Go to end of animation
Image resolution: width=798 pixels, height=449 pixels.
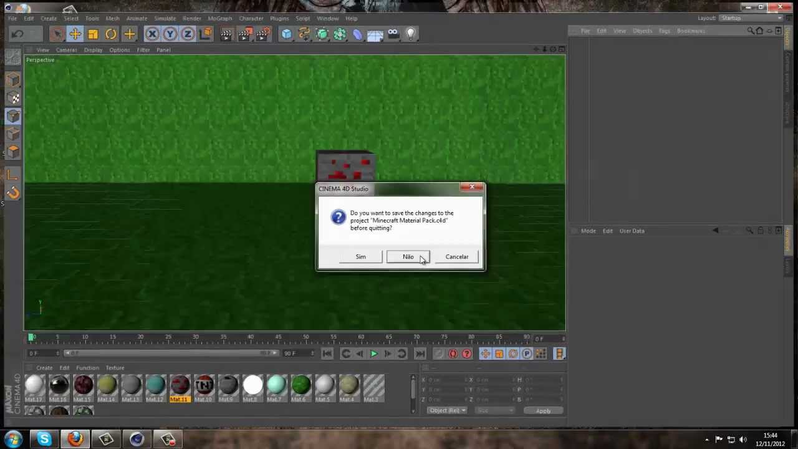[420, 354]
